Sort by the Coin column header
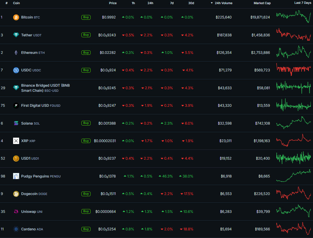Screen dimensions: 313x238 (16, 3)
